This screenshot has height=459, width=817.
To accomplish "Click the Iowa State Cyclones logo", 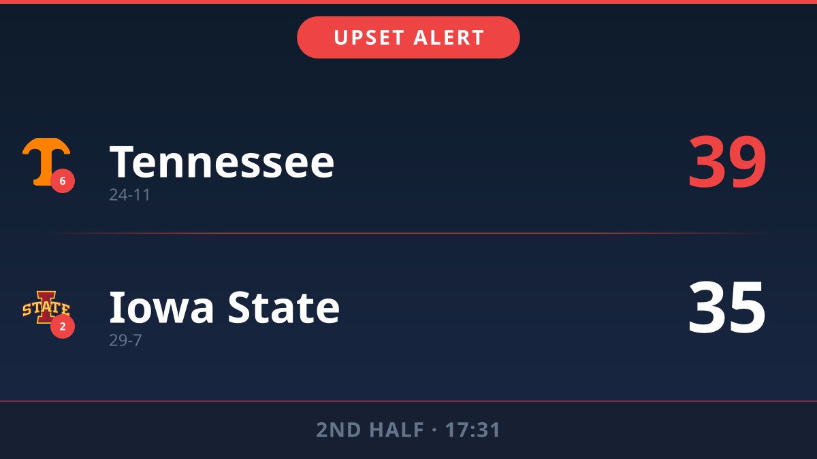I will (x=45, y=306).
